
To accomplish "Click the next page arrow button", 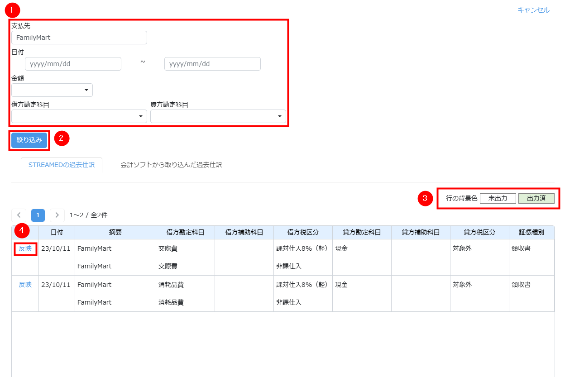I will (x=57, y=215).
